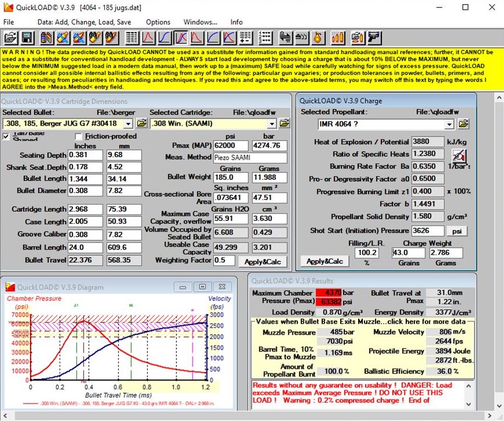Click Apply&Calc in Cartridge Dimensions panel
This screenshot has width=504, height=422.
click(x=263, y=262)
